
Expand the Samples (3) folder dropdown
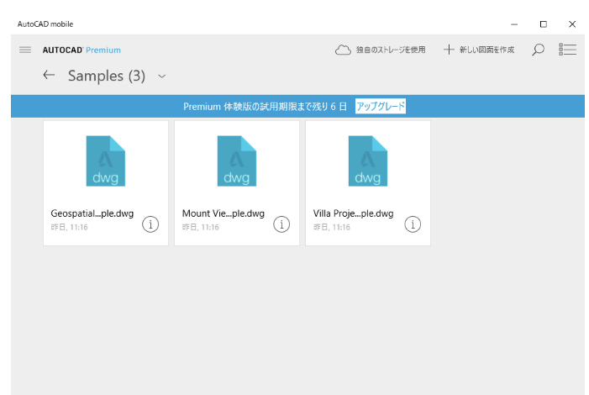tap(162, 76)
